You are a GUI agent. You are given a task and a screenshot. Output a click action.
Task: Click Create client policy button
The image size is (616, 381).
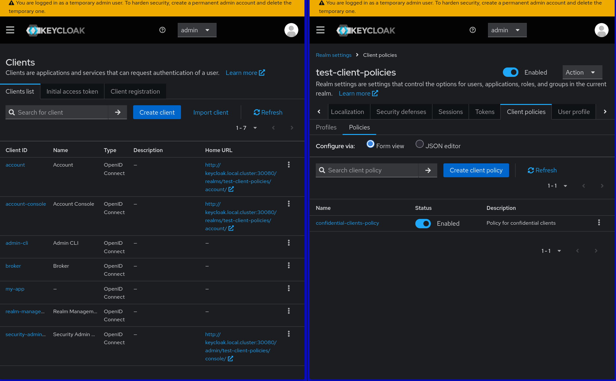click(476, 170)
